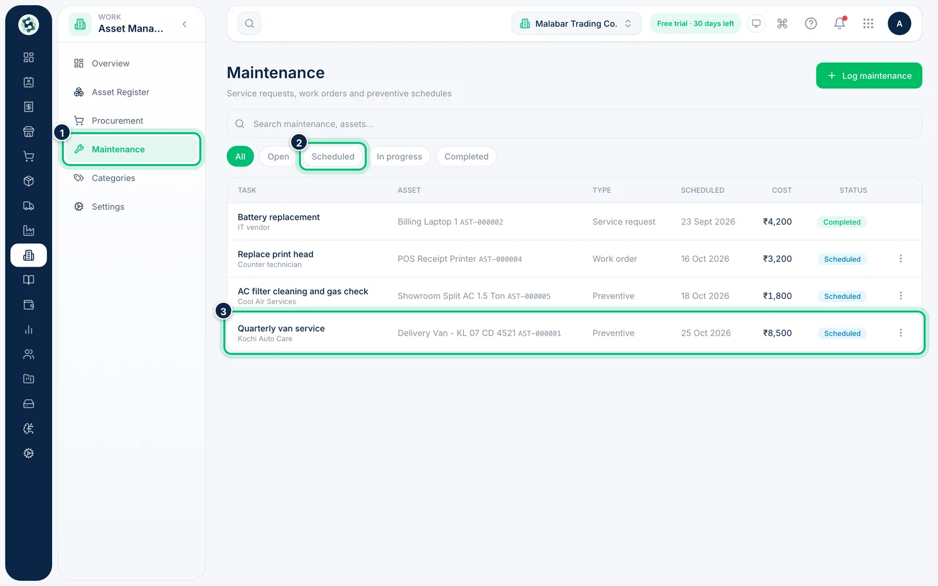Image resolution: width=938 pixels, height=586 pixels.
Task: Open the factory icon in the rail
Action: [28, 230]
